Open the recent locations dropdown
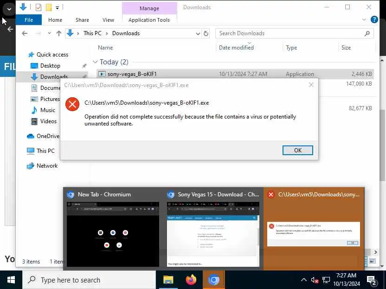386x289 pixels. click(49, 33)
